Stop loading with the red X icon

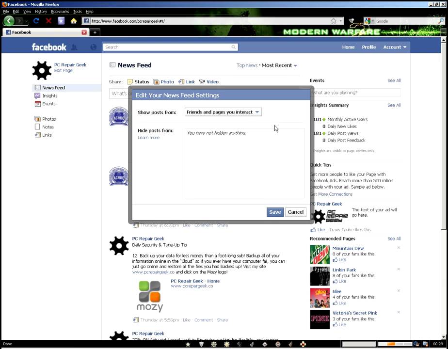48,21
